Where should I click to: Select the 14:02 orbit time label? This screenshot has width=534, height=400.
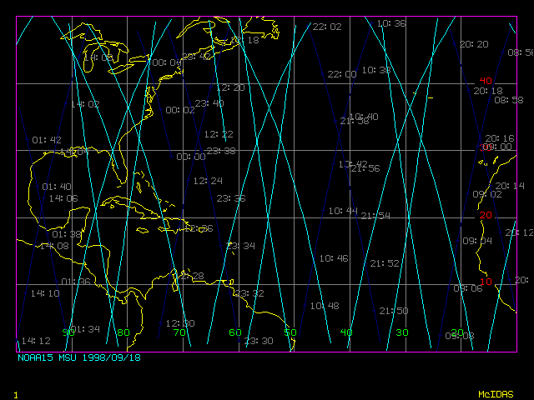click(85, 104)
